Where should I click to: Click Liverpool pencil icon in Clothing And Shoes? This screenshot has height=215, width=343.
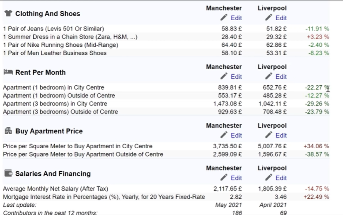(269, 17)
